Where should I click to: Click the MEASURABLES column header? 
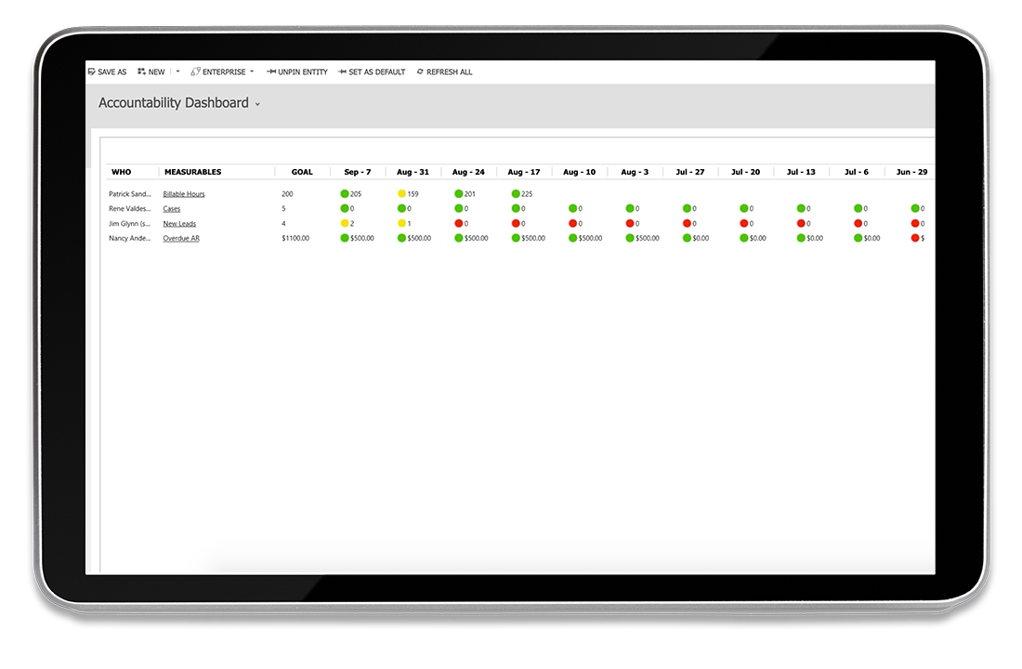click(193, 172)
